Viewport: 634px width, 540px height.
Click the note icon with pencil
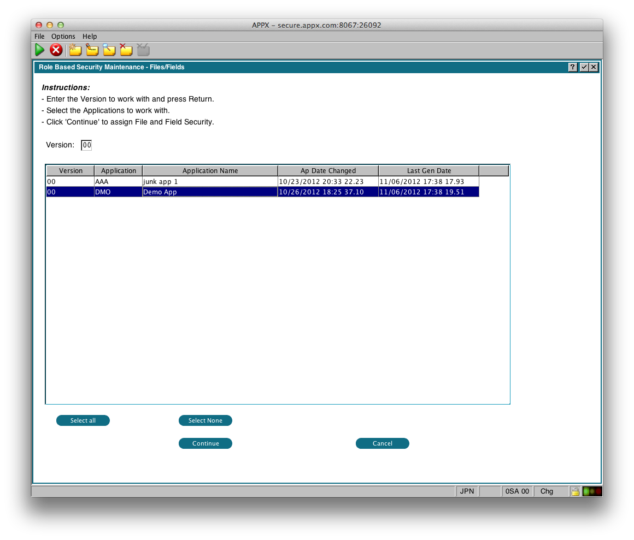click(92, 50)
